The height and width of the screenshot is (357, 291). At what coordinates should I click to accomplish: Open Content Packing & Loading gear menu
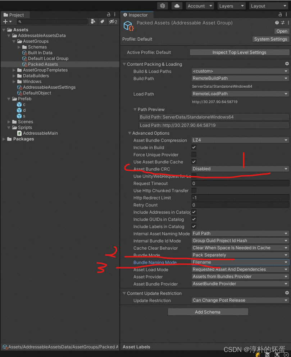click(287, 64)
